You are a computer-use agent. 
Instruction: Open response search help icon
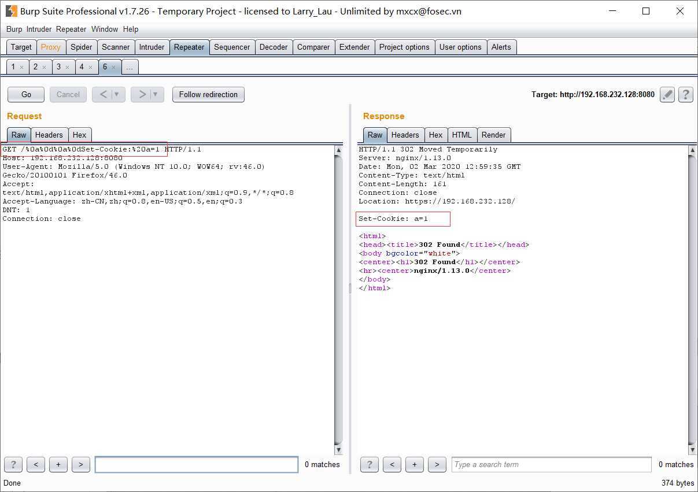click(370, 464)
